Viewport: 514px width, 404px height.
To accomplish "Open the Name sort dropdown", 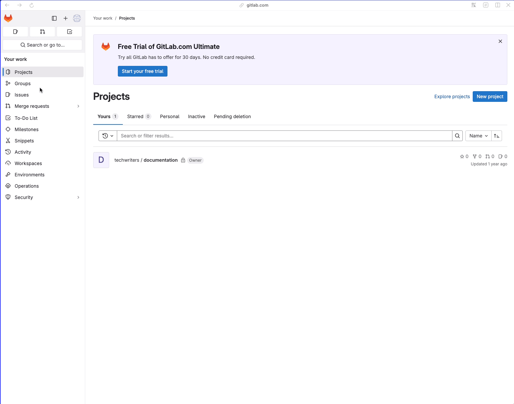I will (x=478, y=135).
